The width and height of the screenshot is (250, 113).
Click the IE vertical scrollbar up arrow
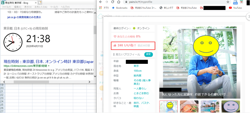[95, 13]
